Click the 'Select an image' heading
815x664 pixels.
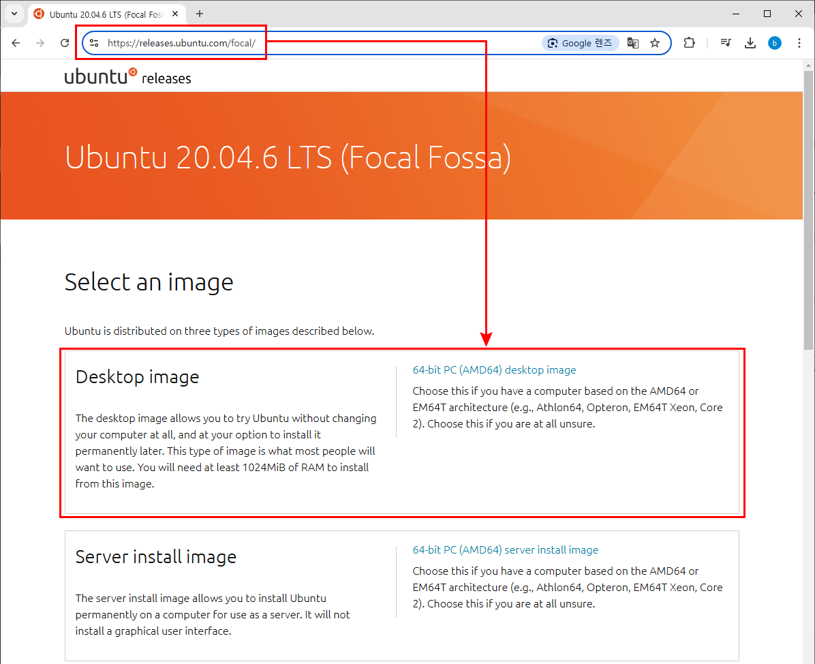point(149,282)
